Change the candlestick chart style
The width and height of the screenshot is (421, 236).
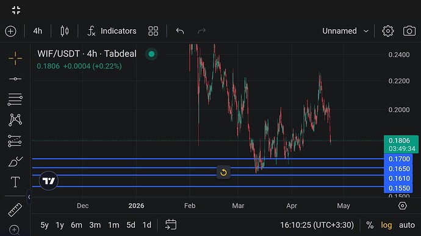(65, 31)
